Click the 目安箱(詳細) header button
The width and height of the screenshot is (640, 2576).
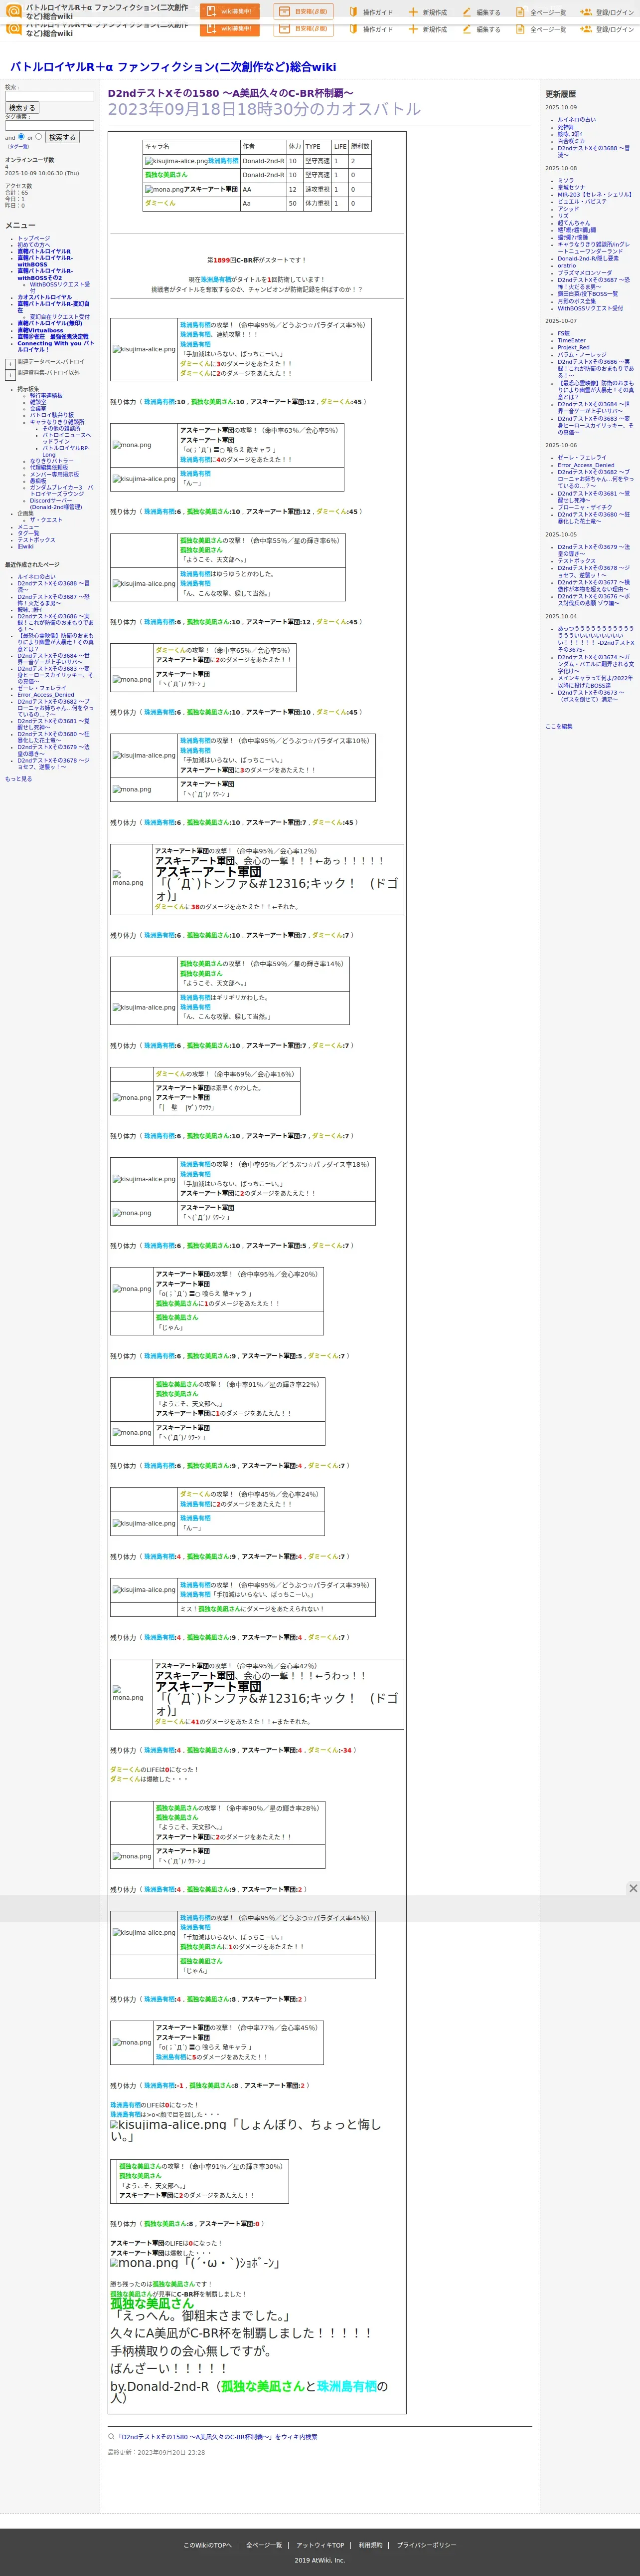(304, 12)
